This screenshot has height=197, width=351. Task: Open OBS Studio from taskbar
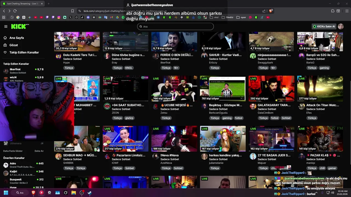82,193
